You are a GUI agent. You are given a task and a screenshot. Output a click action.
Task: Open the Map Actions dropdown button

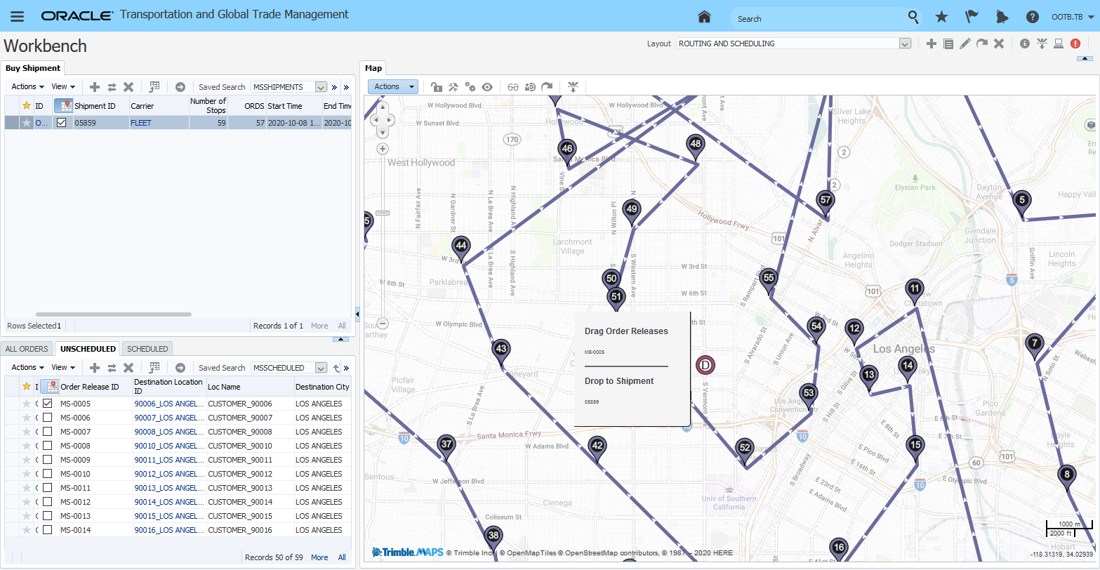pos(392,86)
